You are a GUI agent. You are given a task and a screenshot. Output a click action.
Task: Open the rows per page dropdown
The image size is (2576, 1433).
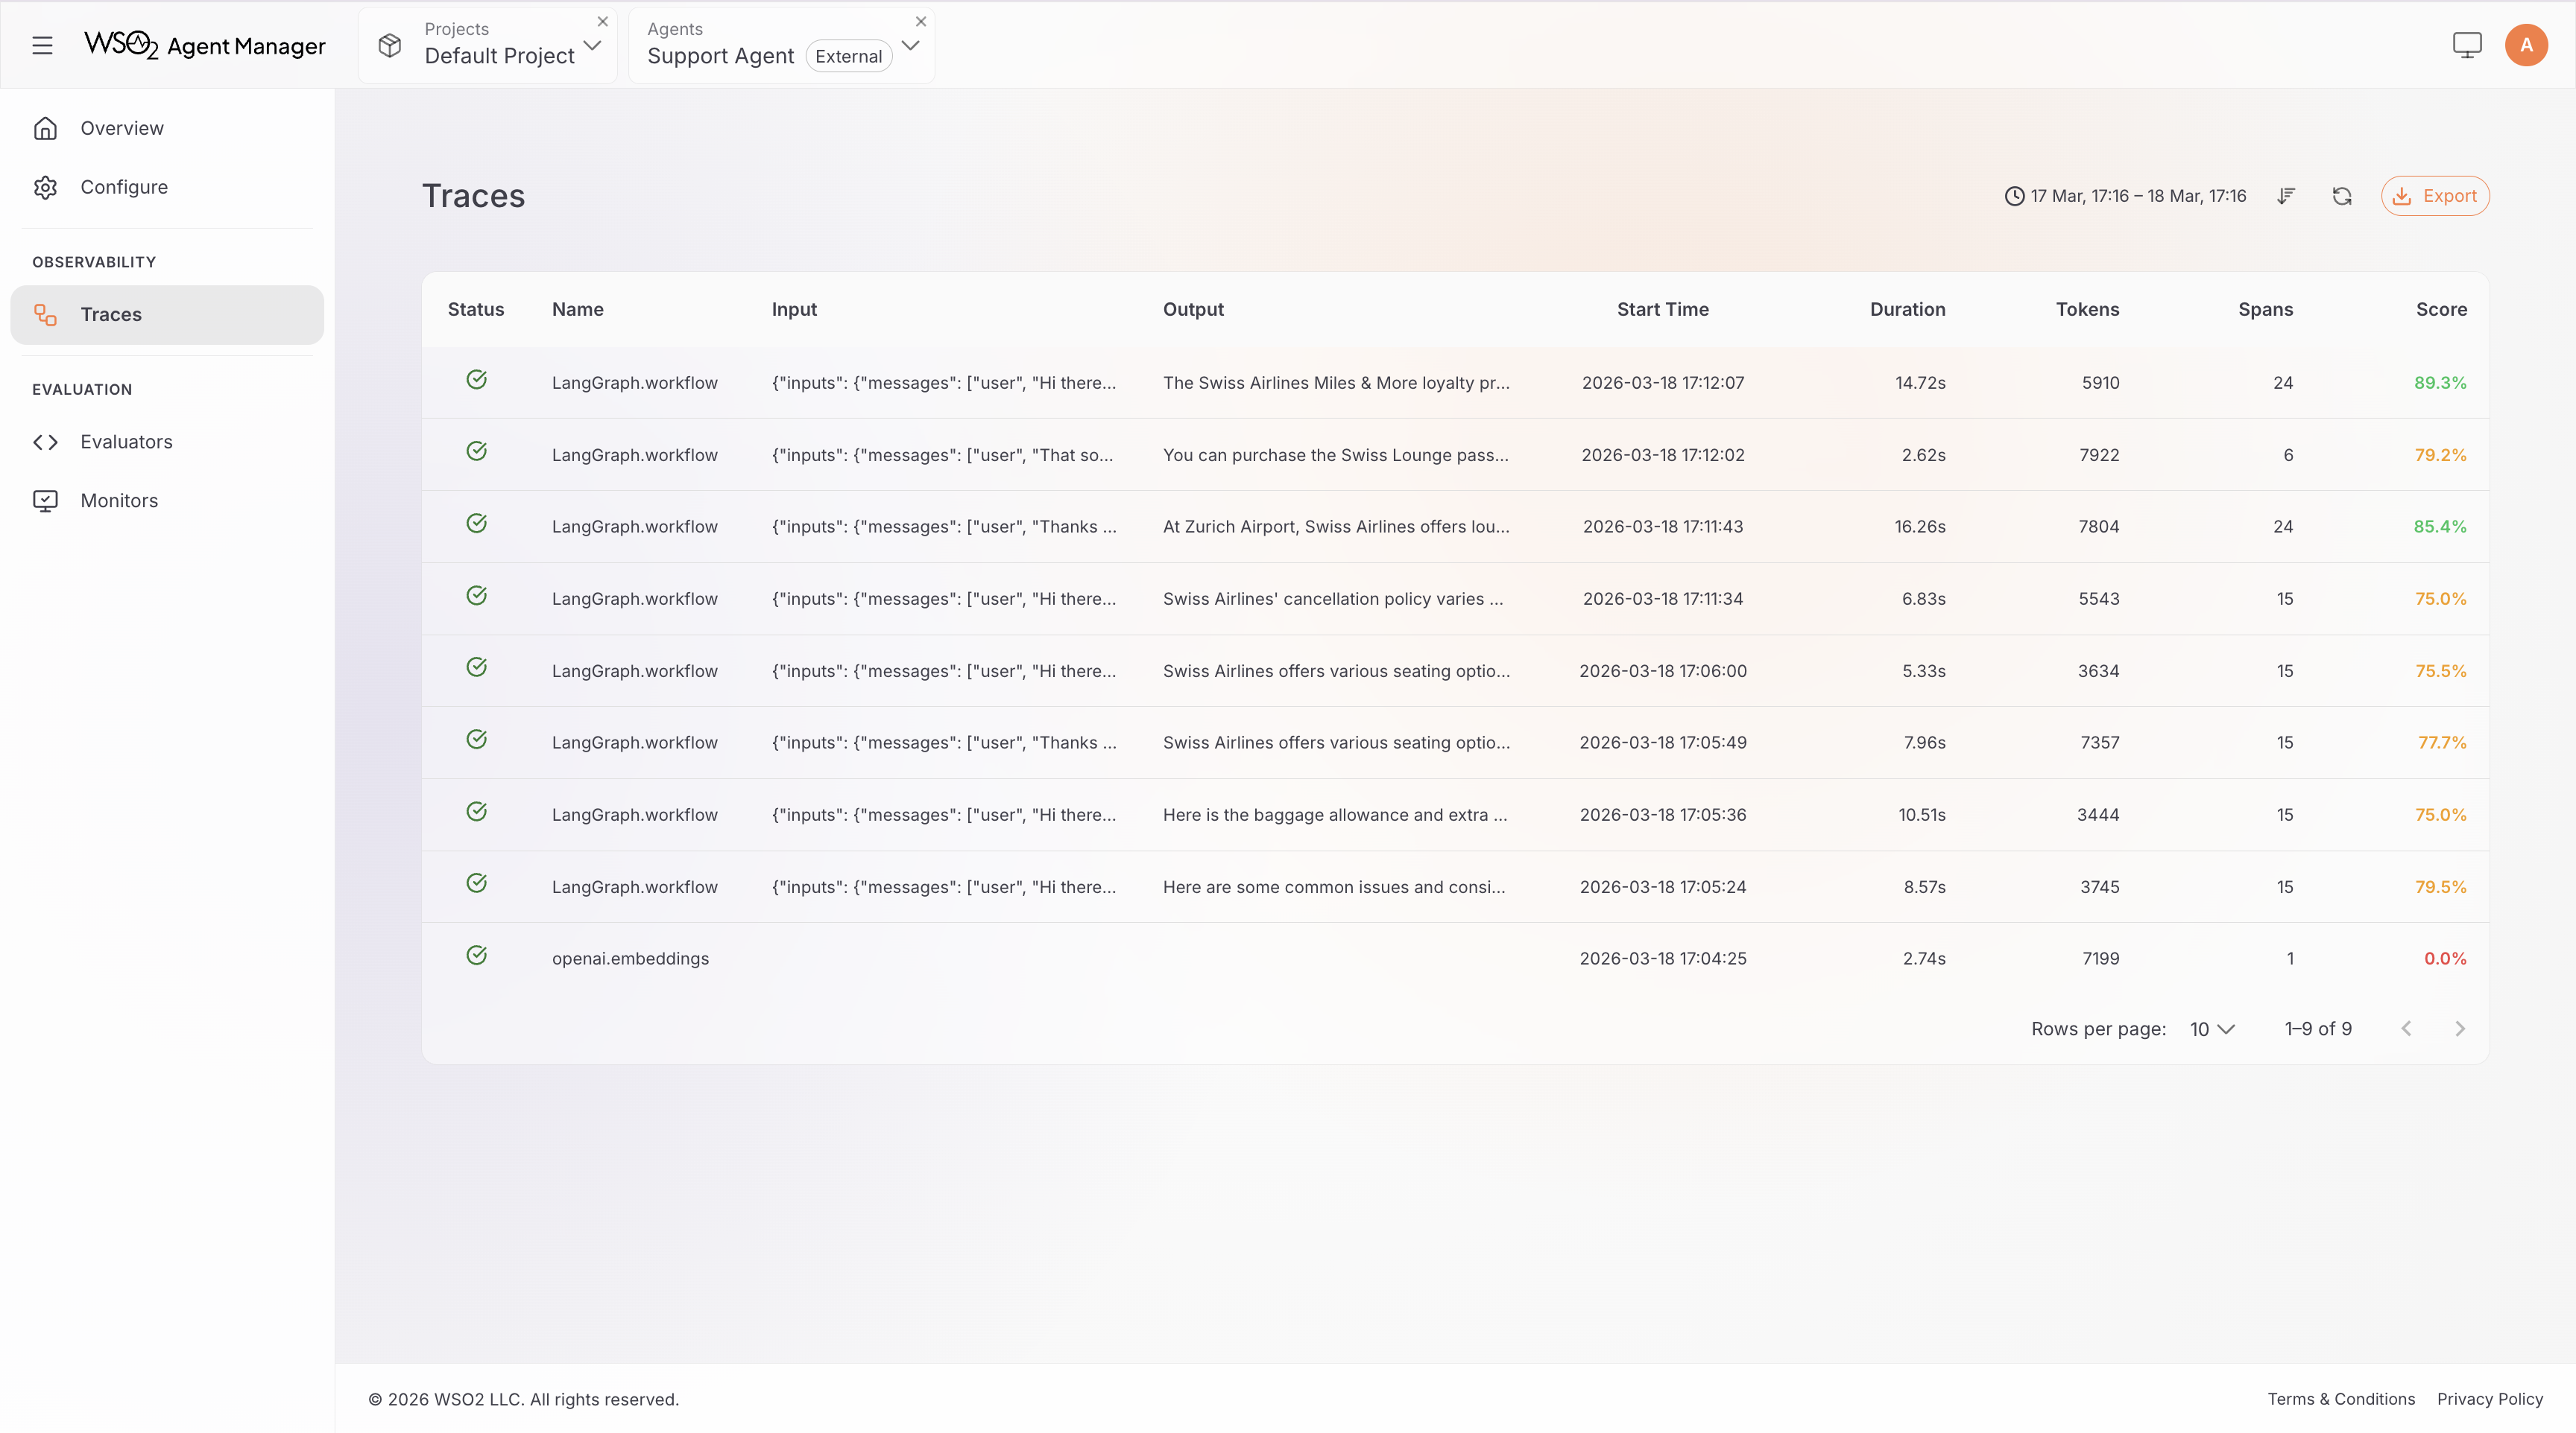click(2212, 1029)
